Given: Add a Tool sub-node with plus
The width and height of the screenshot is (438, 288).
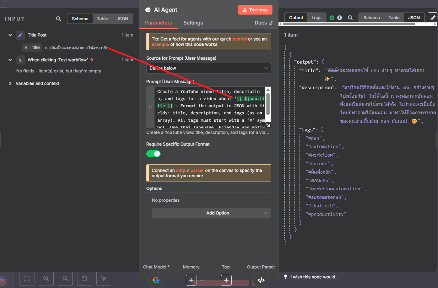Looking at the screenshot, I should coord(226,280).
